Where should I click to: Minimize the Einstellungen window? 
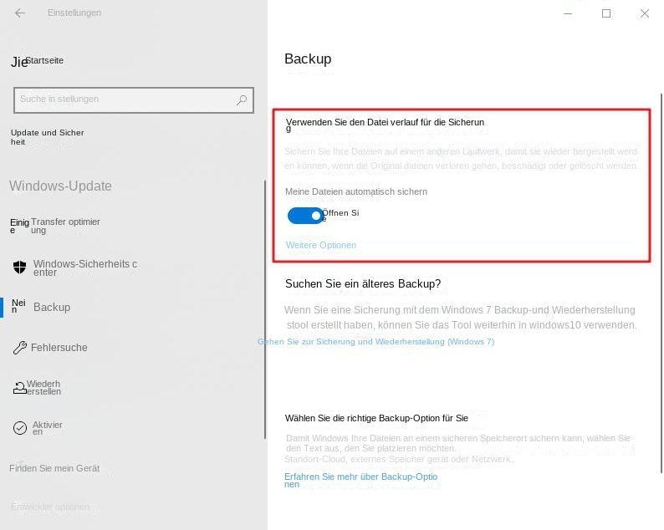click(x=568, y=13)
